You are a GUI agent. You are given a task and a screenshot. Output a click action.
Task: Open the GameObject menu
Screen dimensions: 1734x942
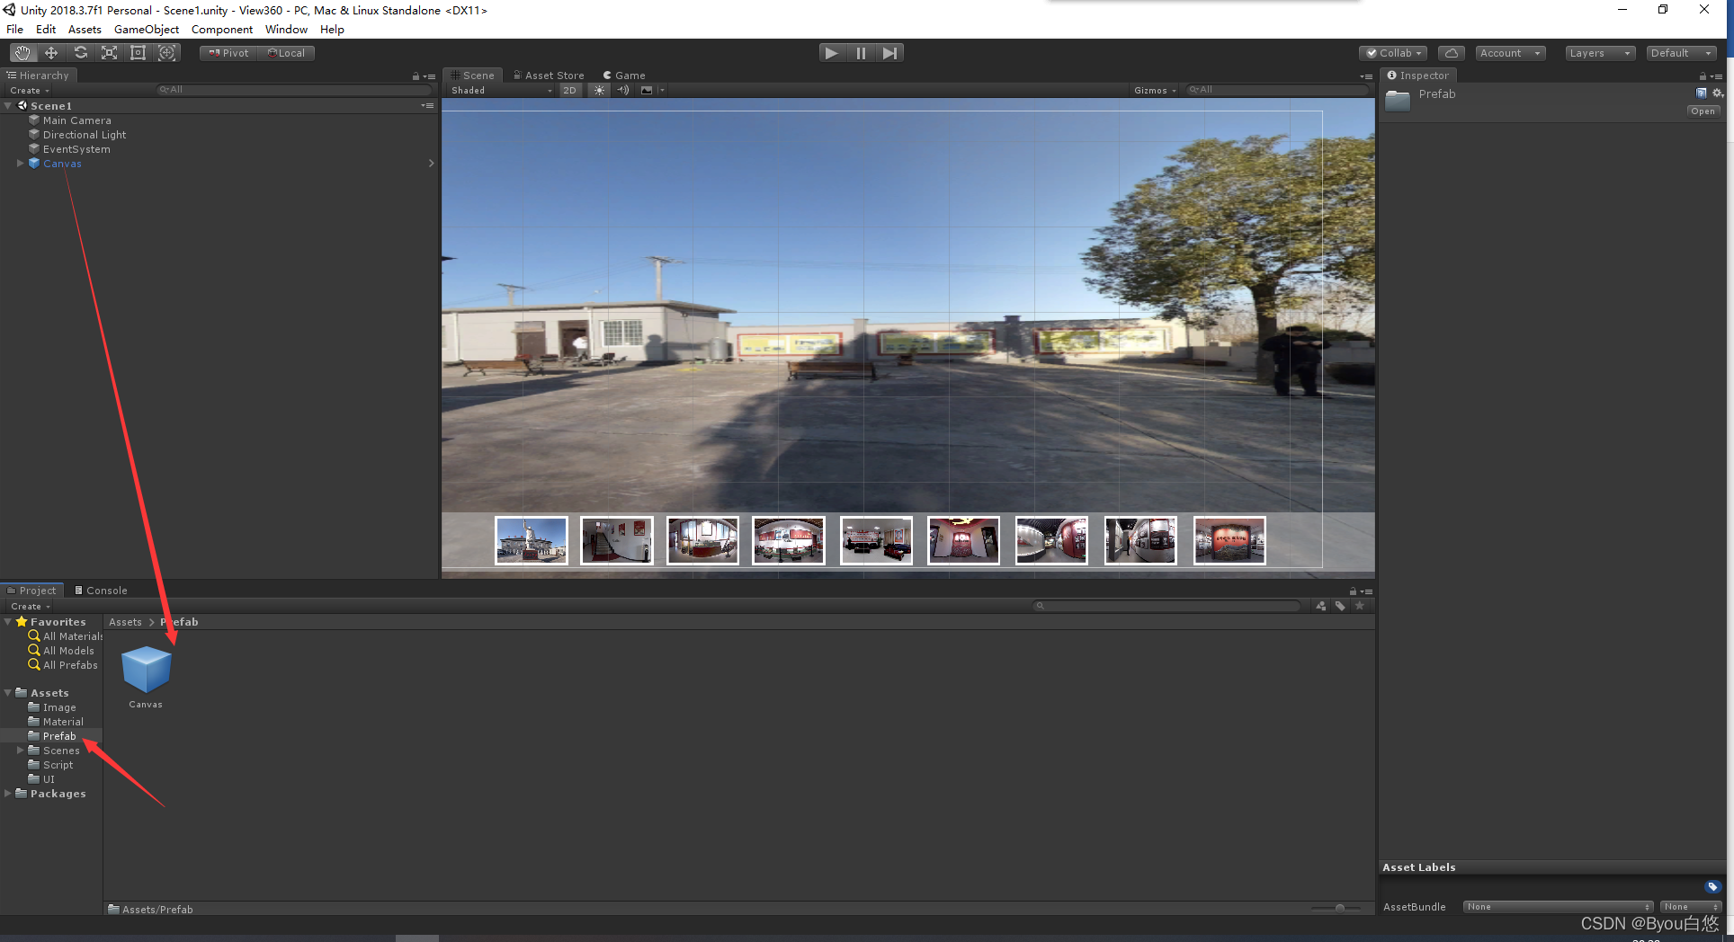147,30
